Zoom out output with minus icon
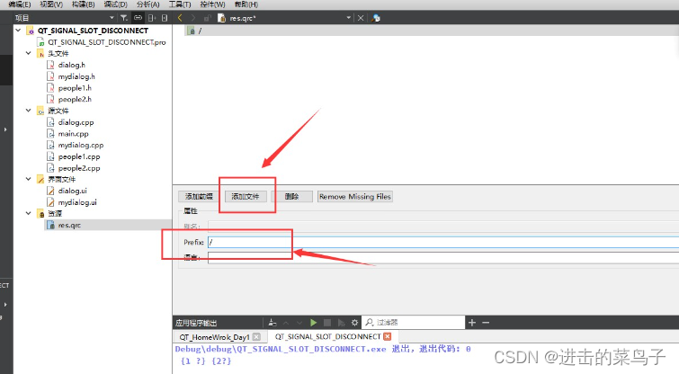 tap(486, 323)
